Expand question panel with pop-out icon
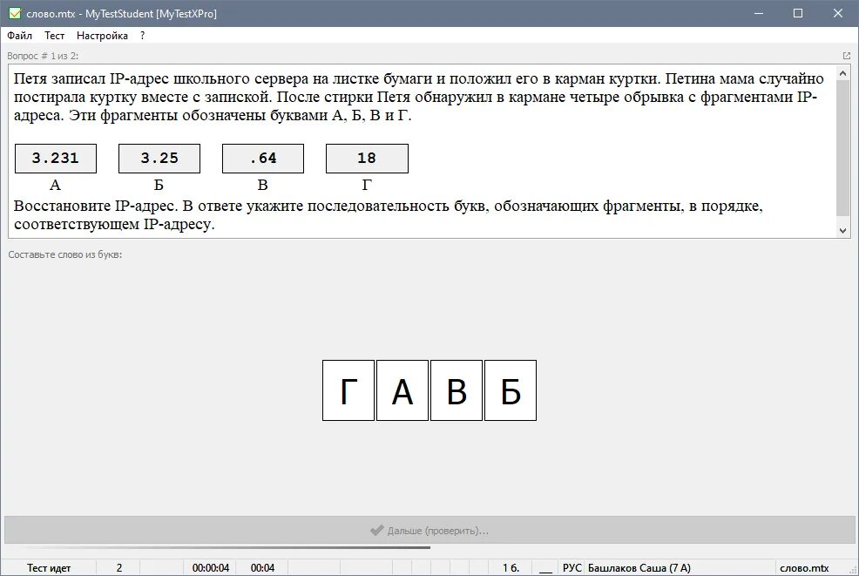This screenshot has width=859, height=576. tap(847, 56)
